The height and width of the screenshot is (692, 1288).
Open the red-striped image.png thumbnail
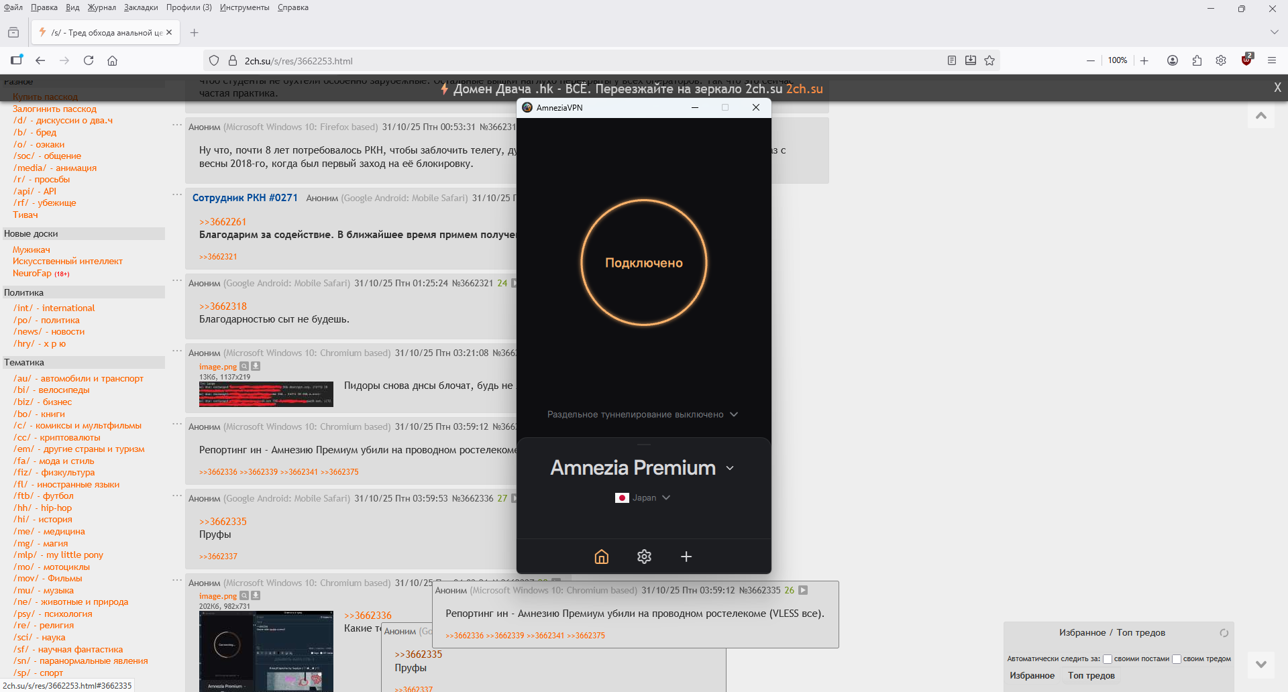tap(266, 394)
